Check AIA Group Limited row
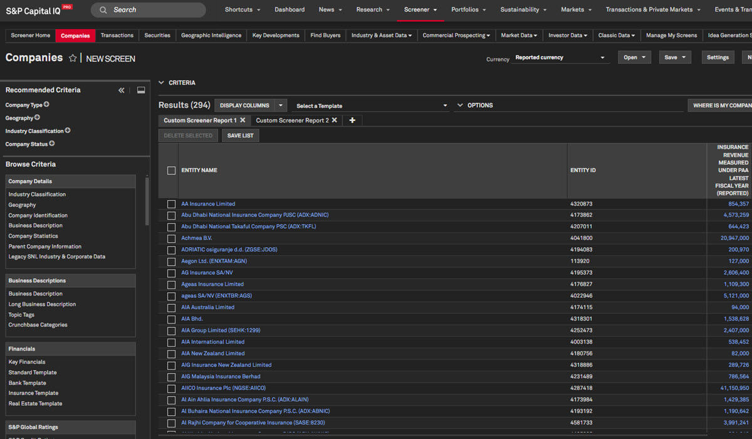The height and width of the screenshot is (439, 752). 171,331
